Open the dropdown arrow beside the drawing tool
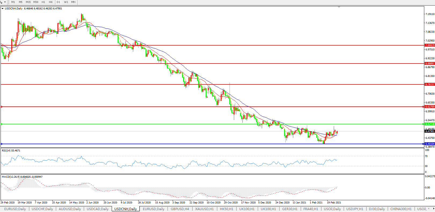 [5, 2]
